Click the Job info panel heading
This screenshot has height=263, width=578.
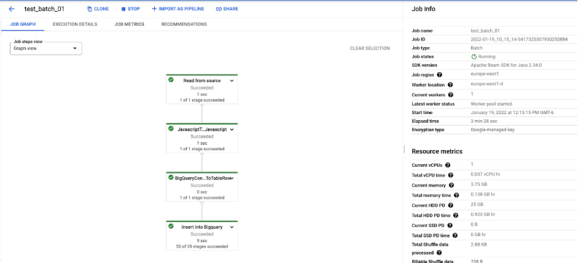click(x=424, y=9)
